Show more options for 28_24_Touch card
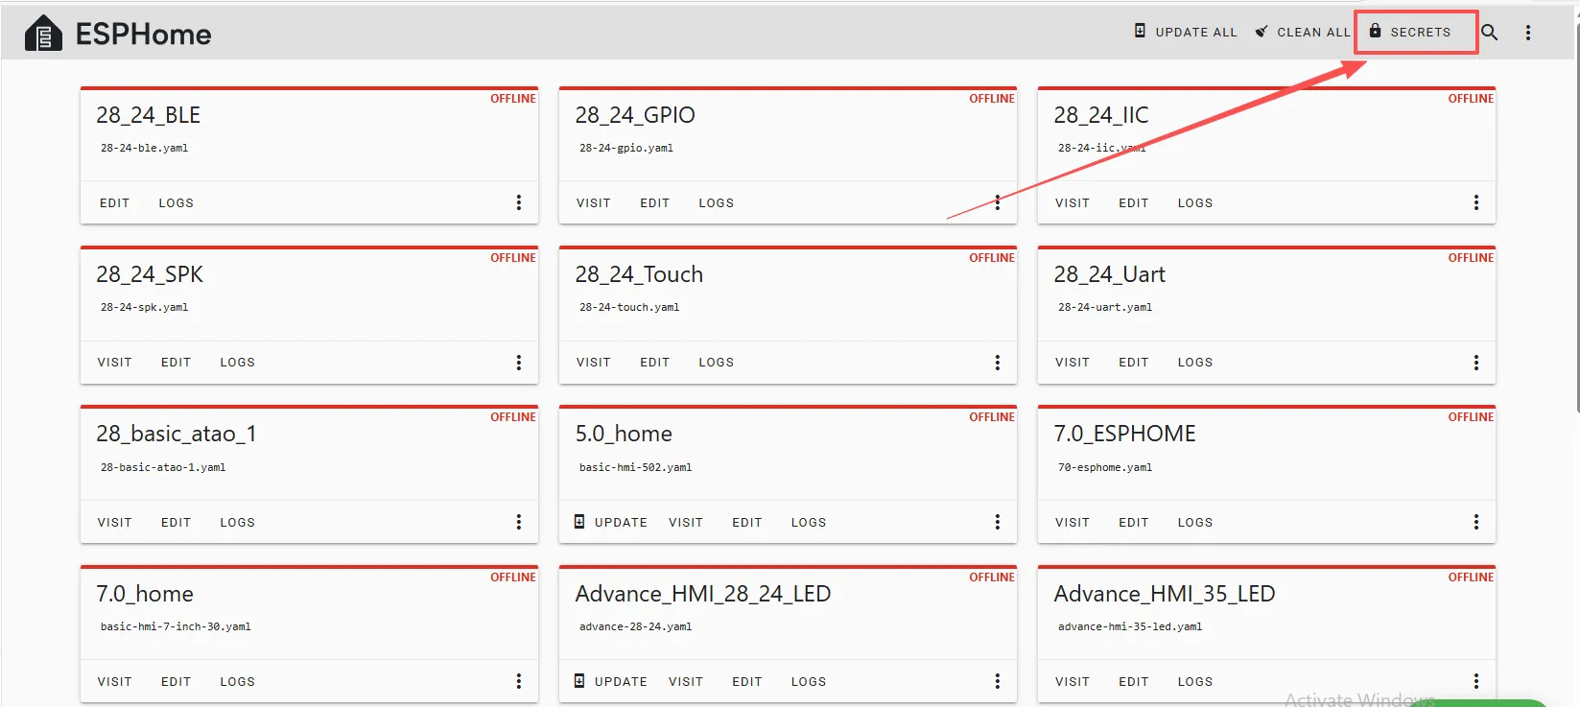The image size is (1580, 707). pyautogui.click(x=998, y=363)
